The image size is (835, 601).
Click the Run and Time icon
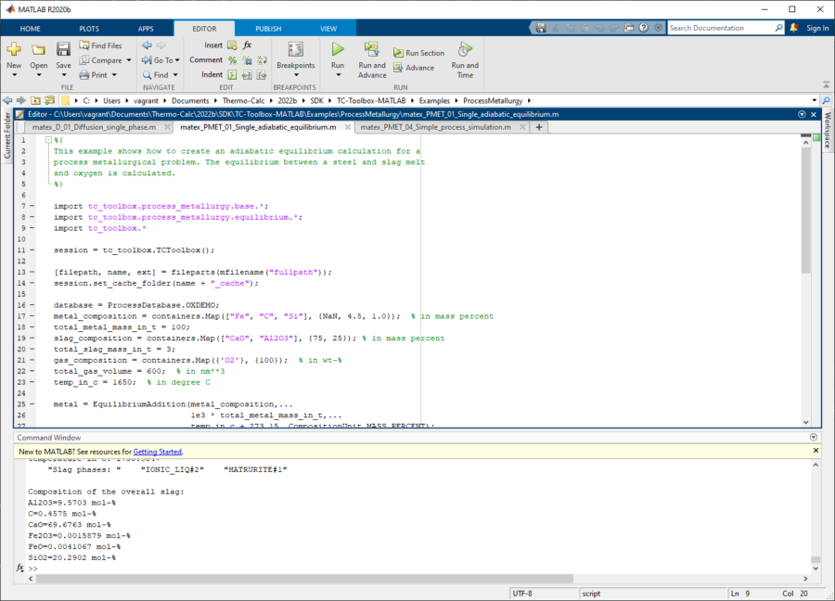pyautogui.click(x=465, y=49)
